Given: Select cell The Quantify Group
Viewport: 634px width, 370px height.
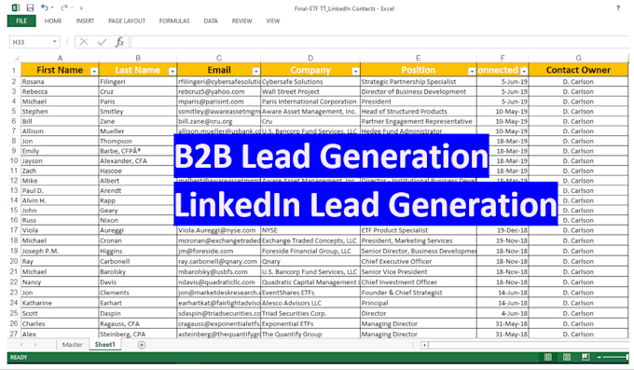Looking at the screenshot, I should click(310, 334).
